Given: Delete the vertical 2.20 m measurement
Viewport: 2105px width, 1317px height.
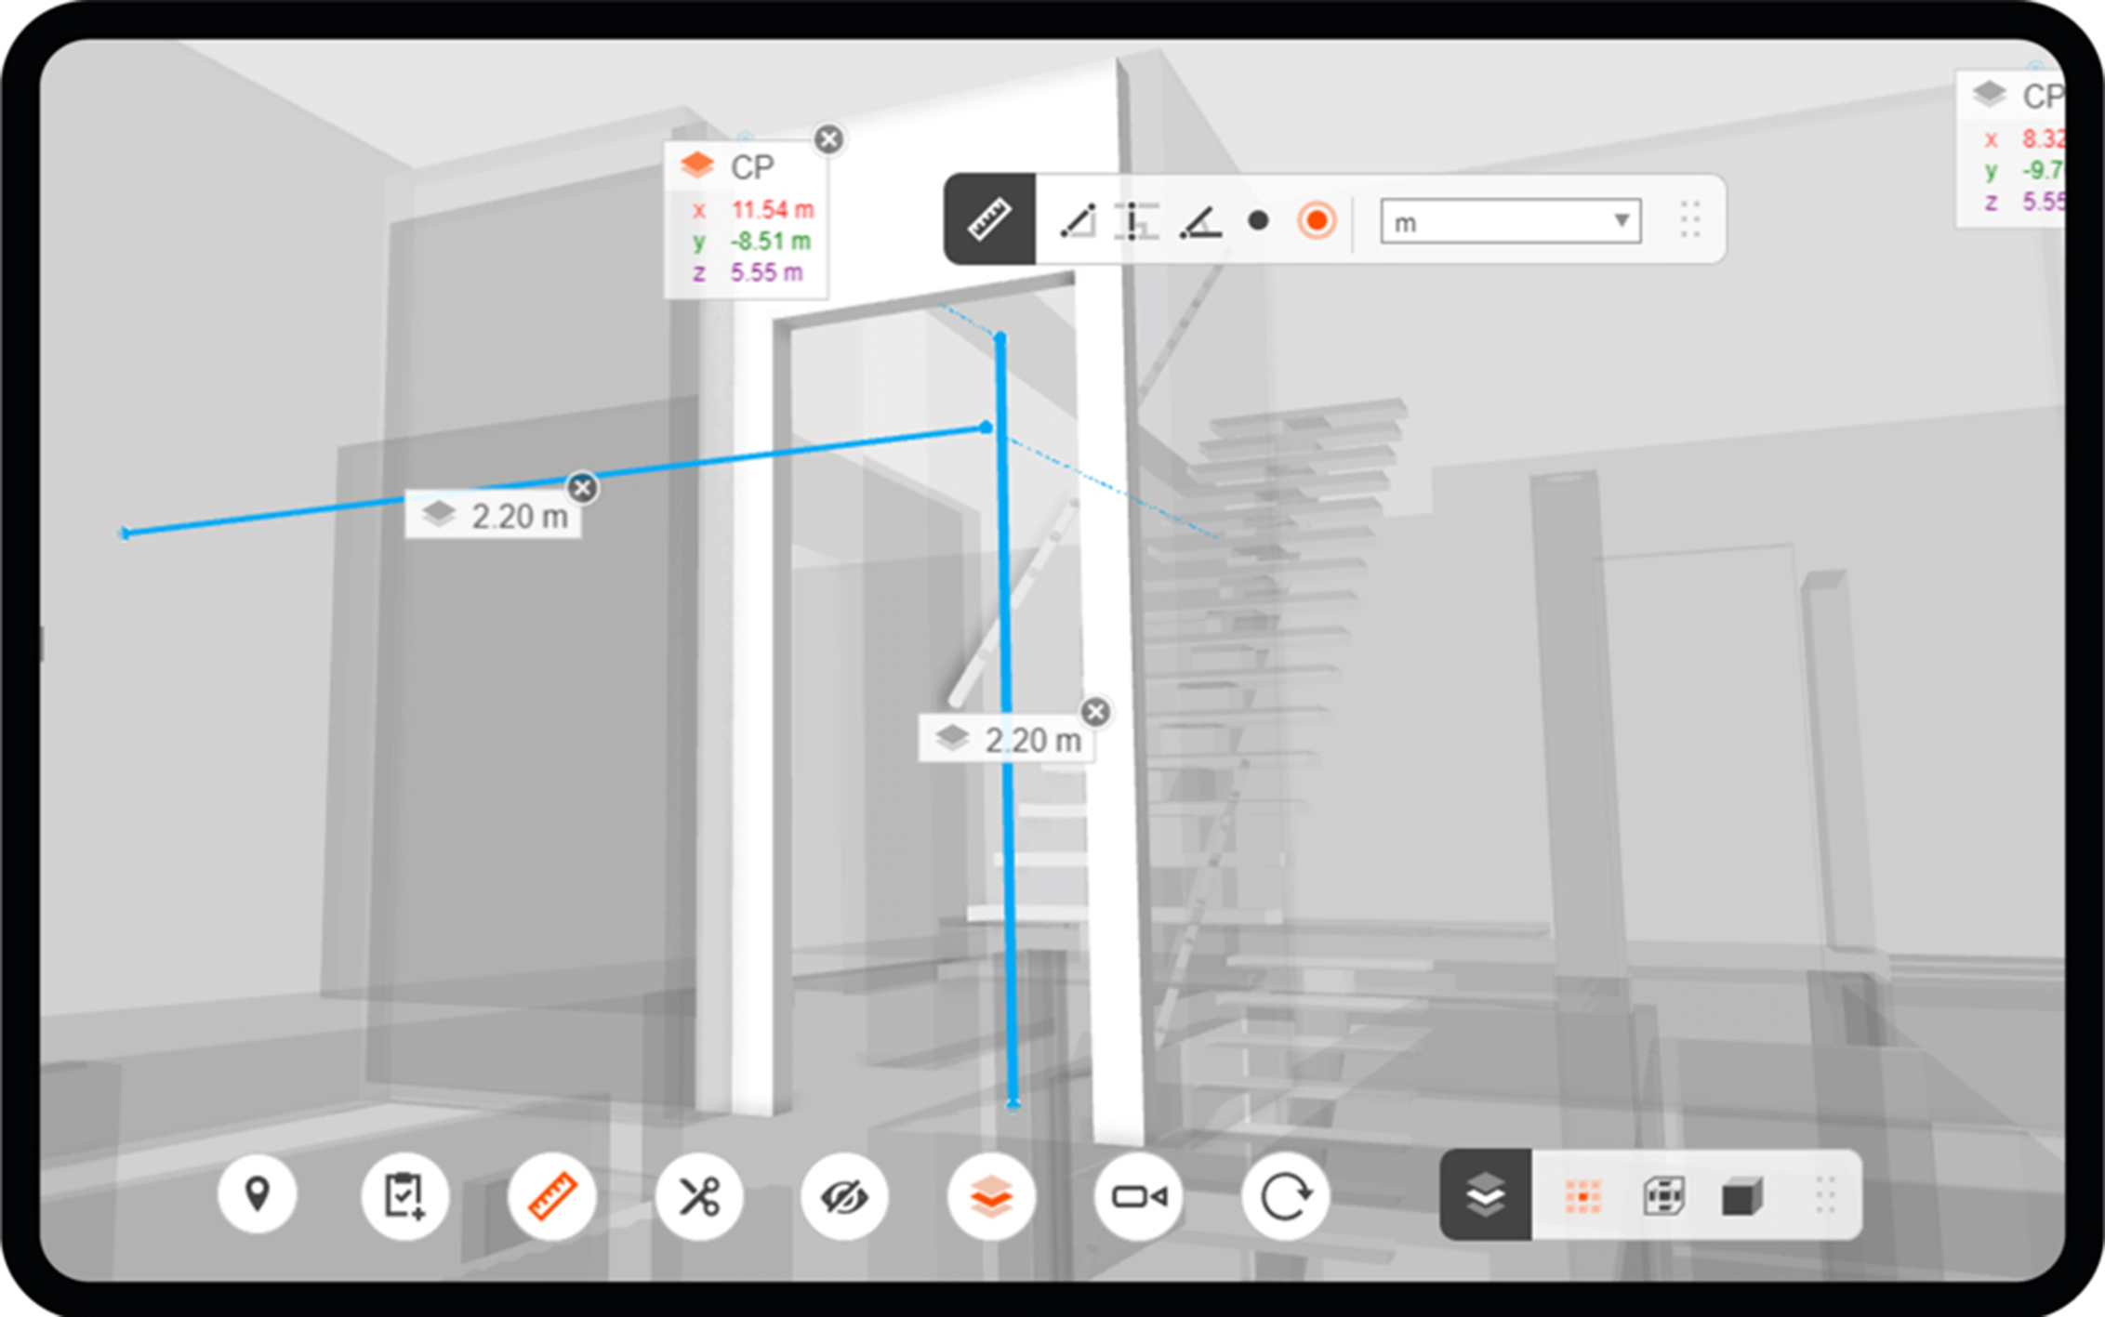Looking at the screenshot, I should [1095, 712].
